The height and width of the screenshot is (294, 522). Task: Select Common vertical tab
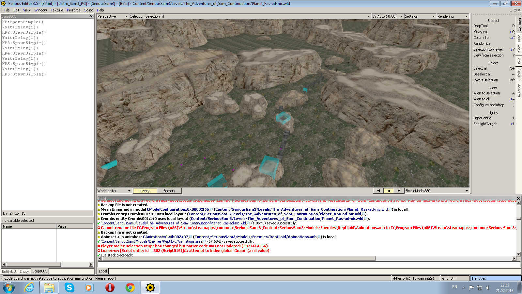point(519,25)
